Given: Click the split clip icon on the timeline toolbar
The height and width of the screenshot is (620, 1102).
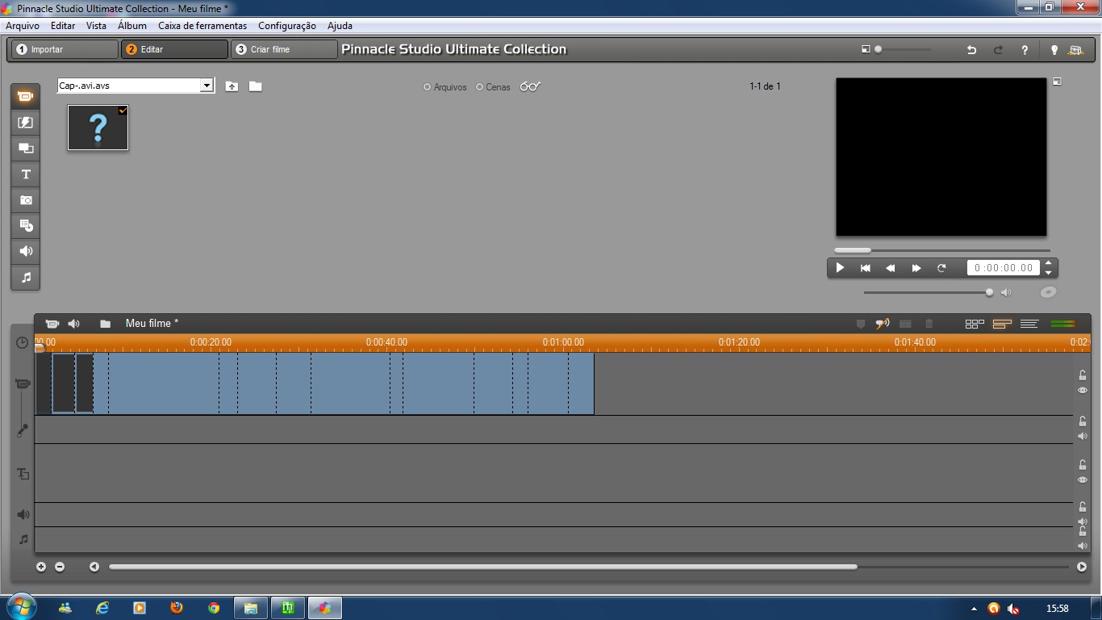Looking at the screenshot, I should click(x=905, y=324).
